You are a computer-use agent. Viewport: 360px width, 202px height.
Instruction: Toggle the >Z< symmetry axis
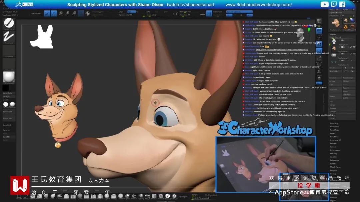(242, 15)
